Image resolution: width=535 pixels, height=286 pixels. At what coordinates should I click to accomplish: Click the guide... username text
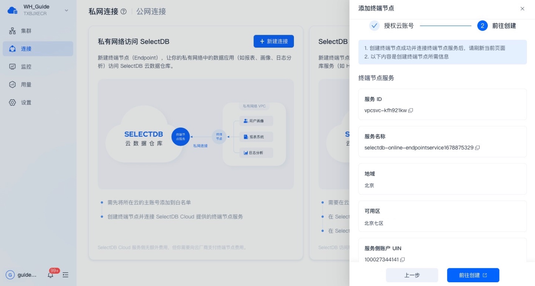click(27, 275)
